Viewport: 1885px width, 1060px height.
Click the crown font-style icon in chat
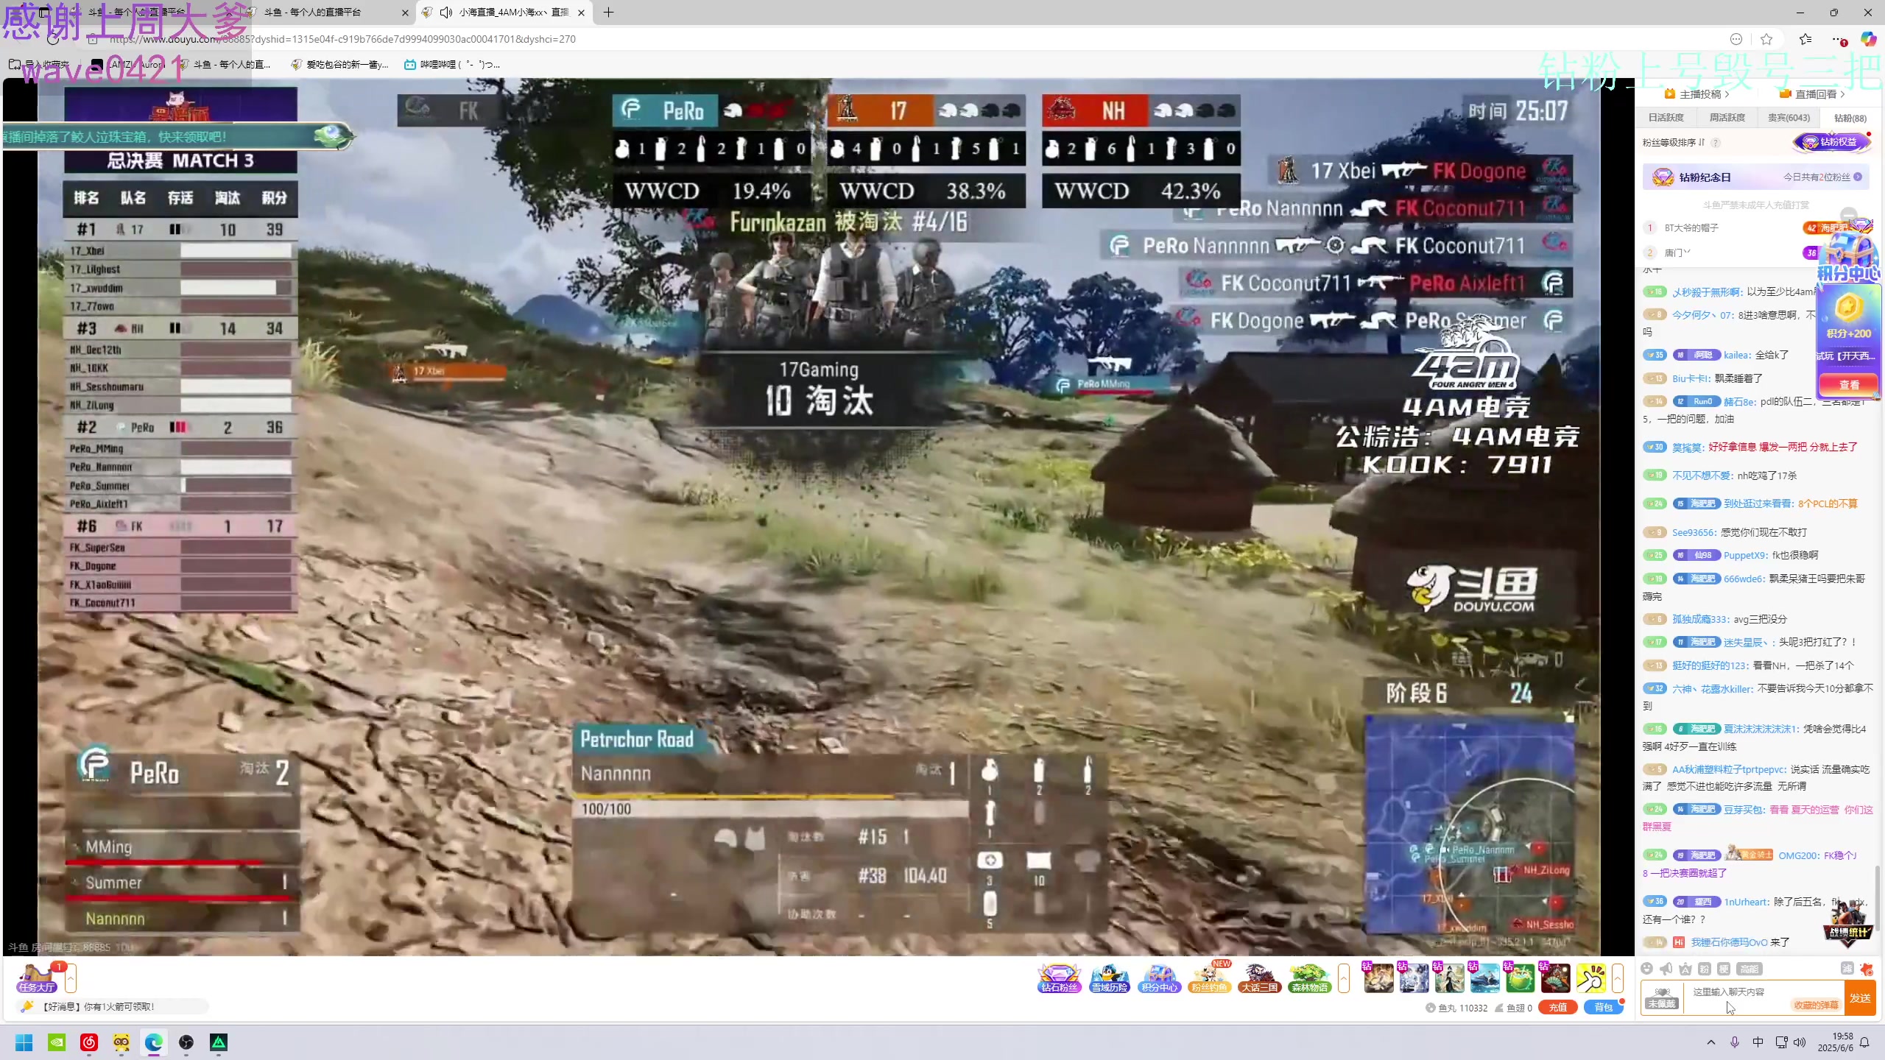point(1685,969)
